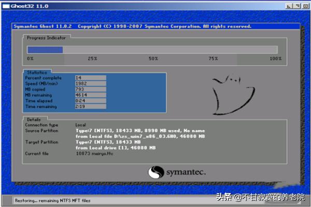This screenshot has width=311, height=207.
Task: Click the Time remaining value field
Action: 91,106
